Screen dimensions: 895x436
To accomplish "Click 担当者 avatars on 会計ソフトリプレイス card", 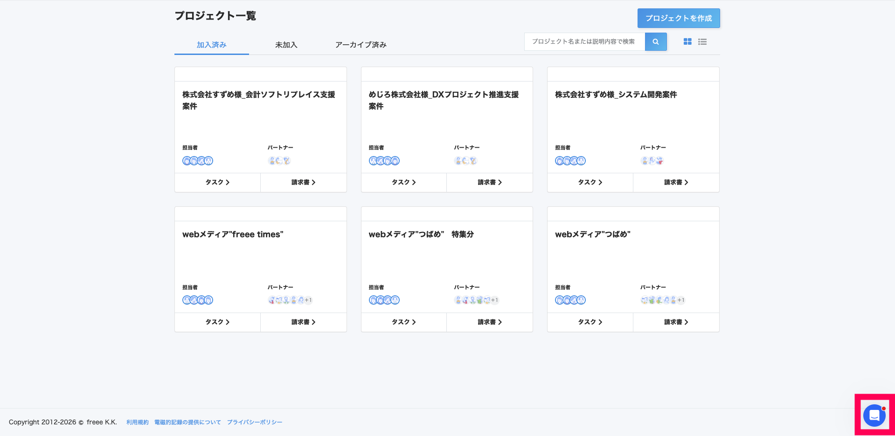I will (198, 161).
